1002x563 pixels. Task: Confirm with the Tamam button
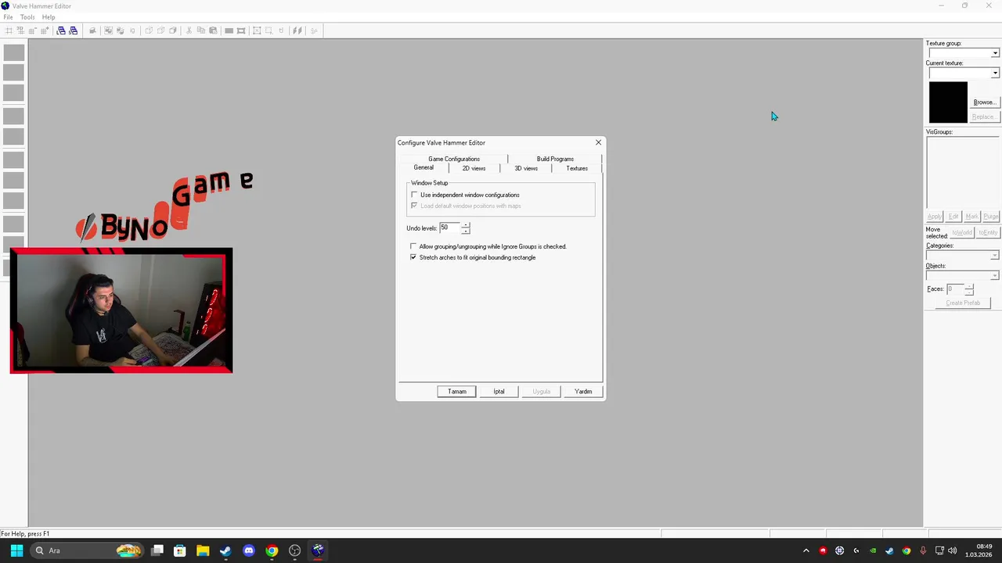[456, 391]
